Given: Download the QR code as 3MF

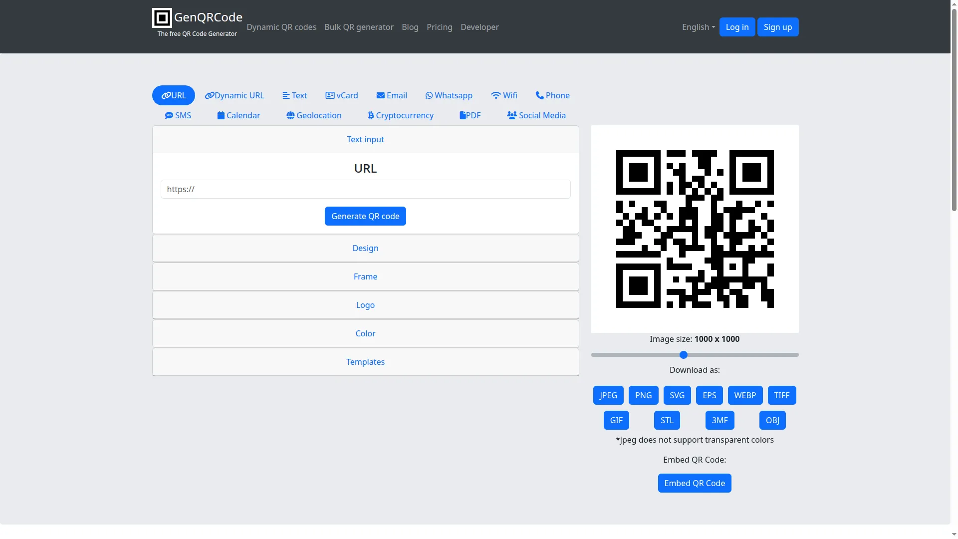Looking at the screenshot, I should (x=719, y=420).
